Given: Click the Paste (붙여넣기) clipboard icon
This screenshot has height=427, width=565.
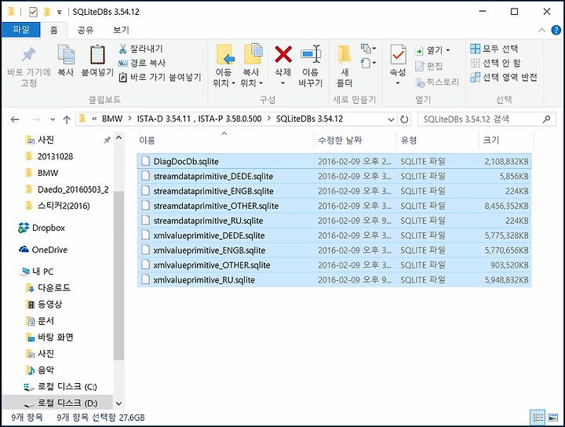Looking at the screenshot, I should [x=97, y=55].
